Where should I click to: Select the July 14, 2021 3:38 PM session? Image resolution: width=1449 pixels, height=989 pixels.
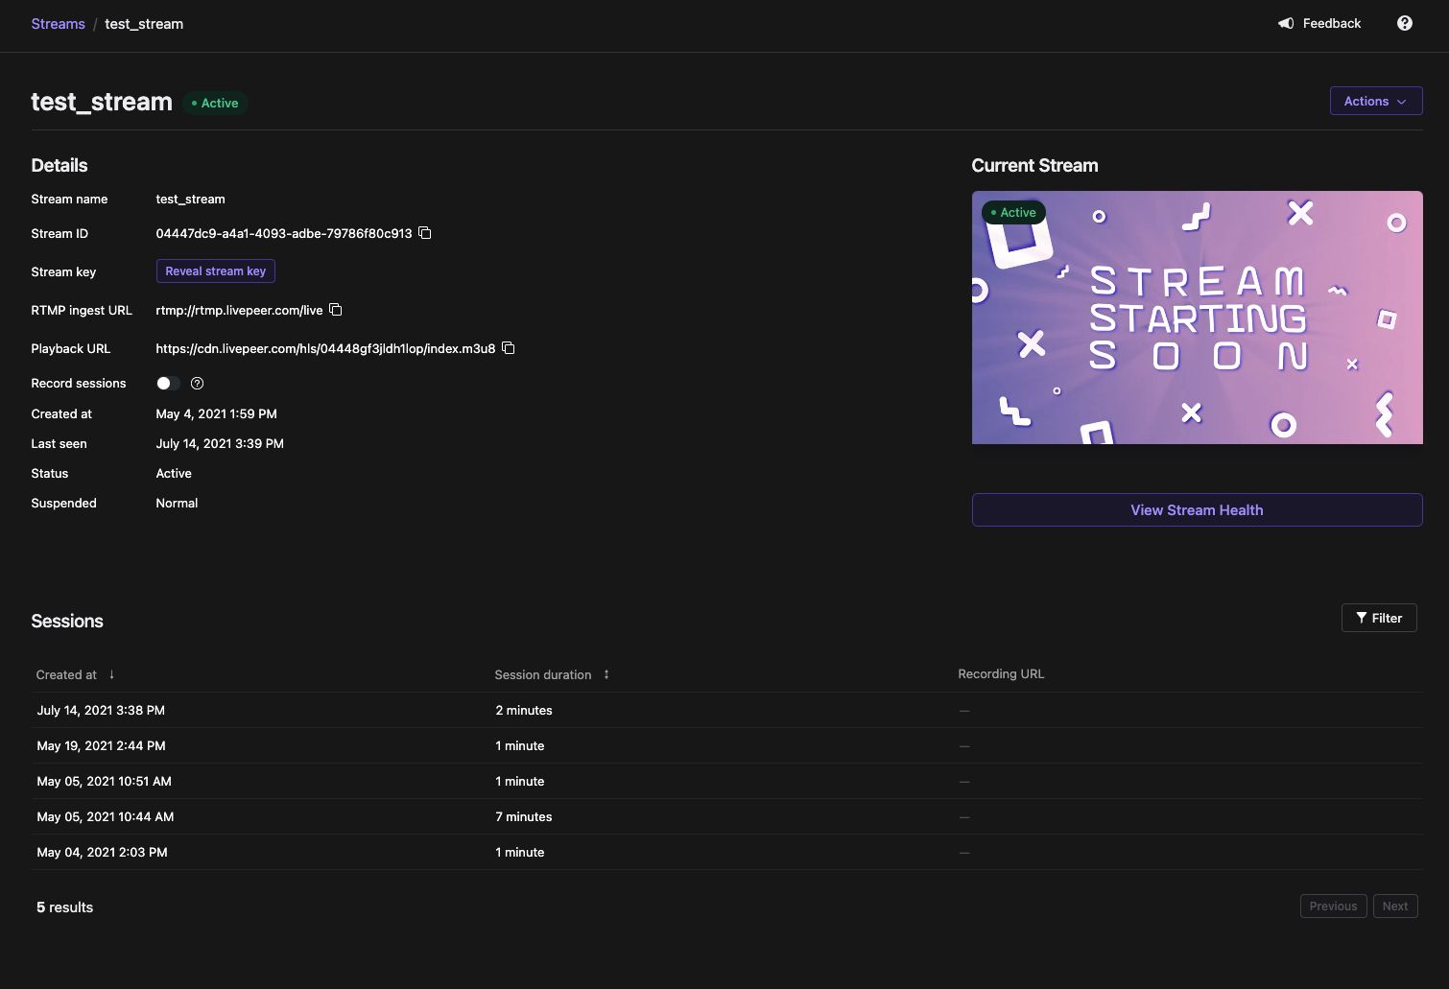pyautogui.click(x=726, y=710)
